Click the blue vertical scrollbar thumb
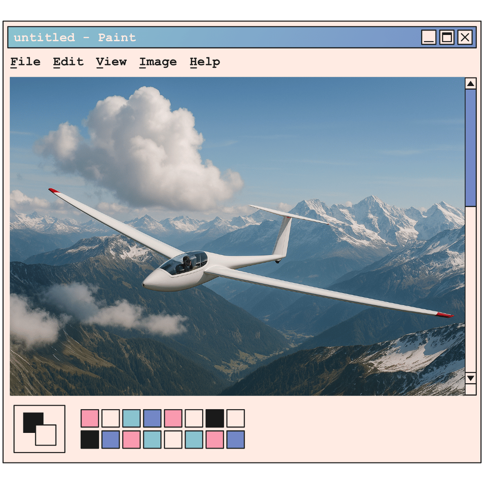Image resolution: width=484 pixels, height=484 pixels. pyautogui.click(x=471, y=148)
